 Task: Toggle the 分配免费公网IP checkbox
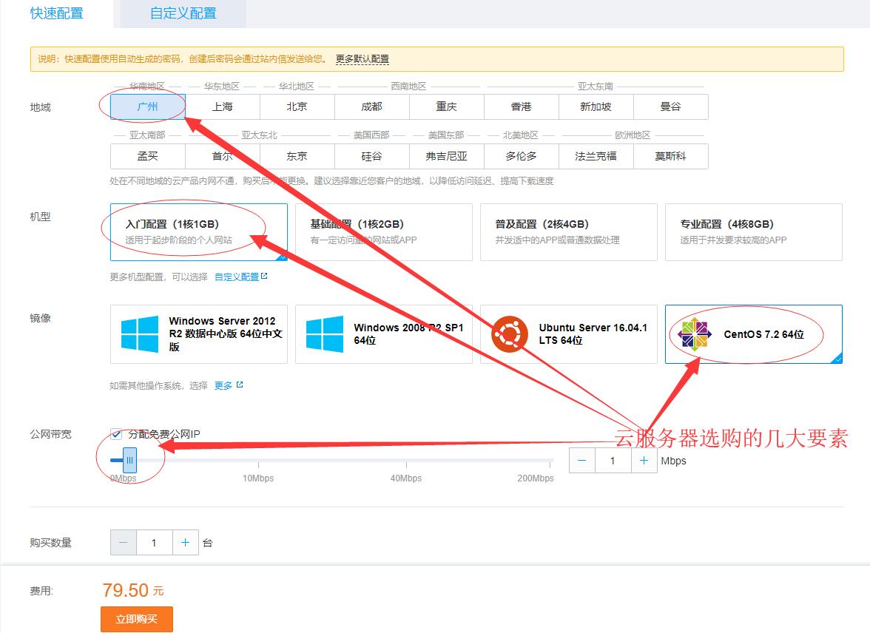coord(116,434)
